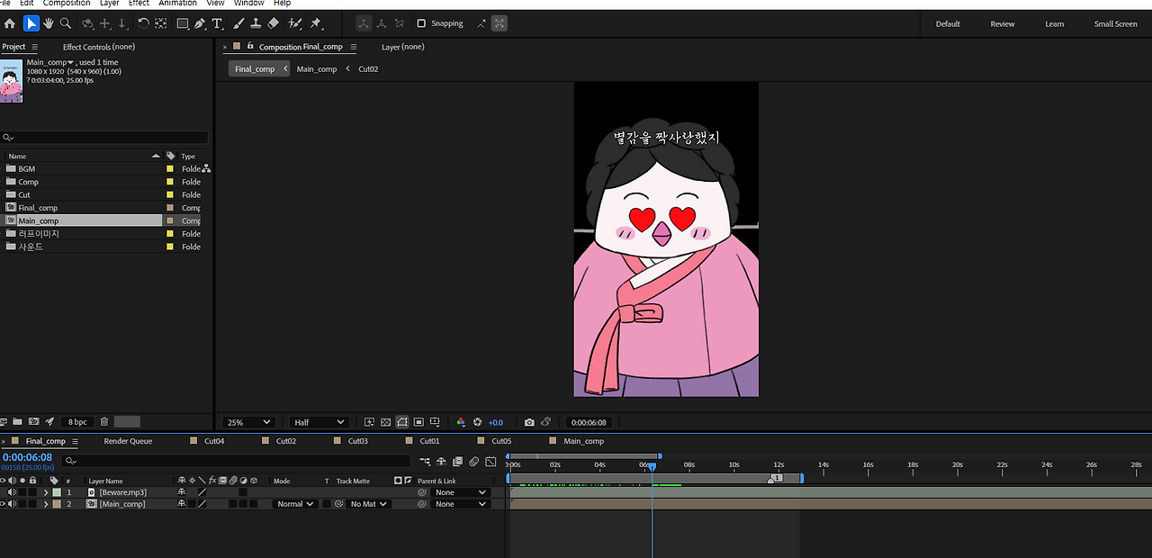This screenshot has width=1152, height=558.
Task: Open the Render Queue tab
Action: [128, 441]
